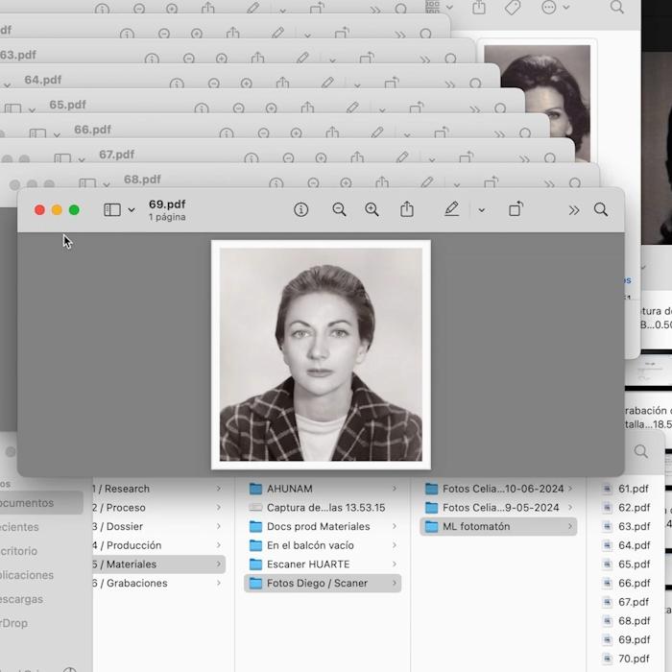672x672 pixels.
Task: Select the AHUNAM folder in Finder
Action: 289,489
